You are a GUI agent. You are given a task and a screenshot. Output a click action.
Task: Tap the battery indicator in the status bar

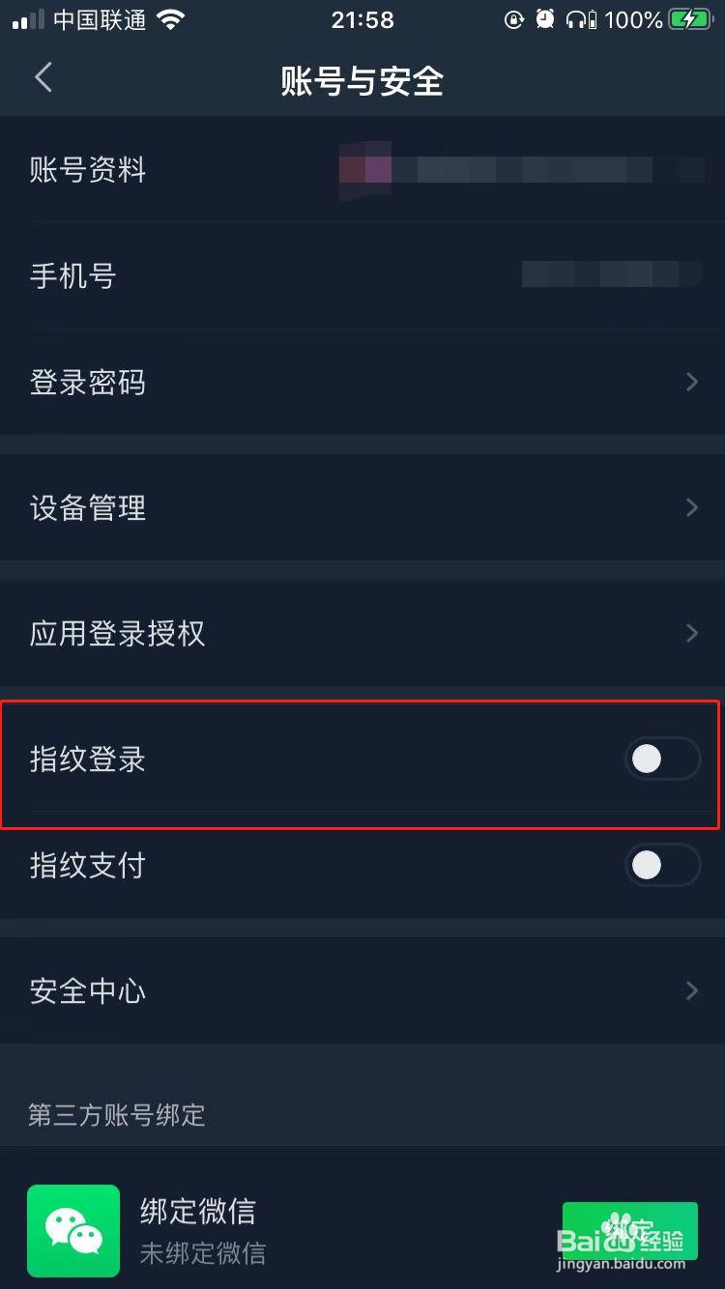[x=688, y=19]
